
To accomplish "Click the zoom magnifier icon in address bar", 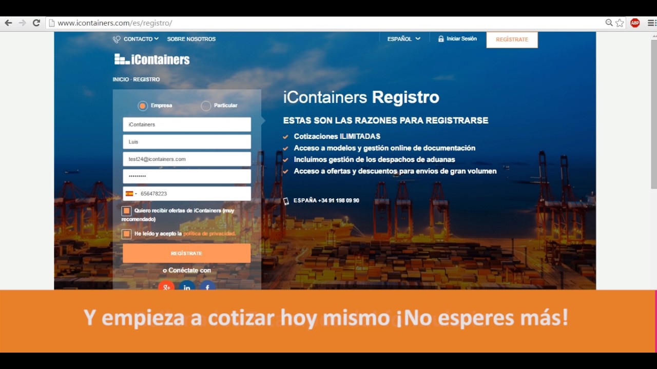I will [x=609, y=23].
